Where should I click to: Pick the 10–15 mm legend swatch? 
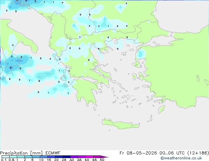tap(44, 157)
